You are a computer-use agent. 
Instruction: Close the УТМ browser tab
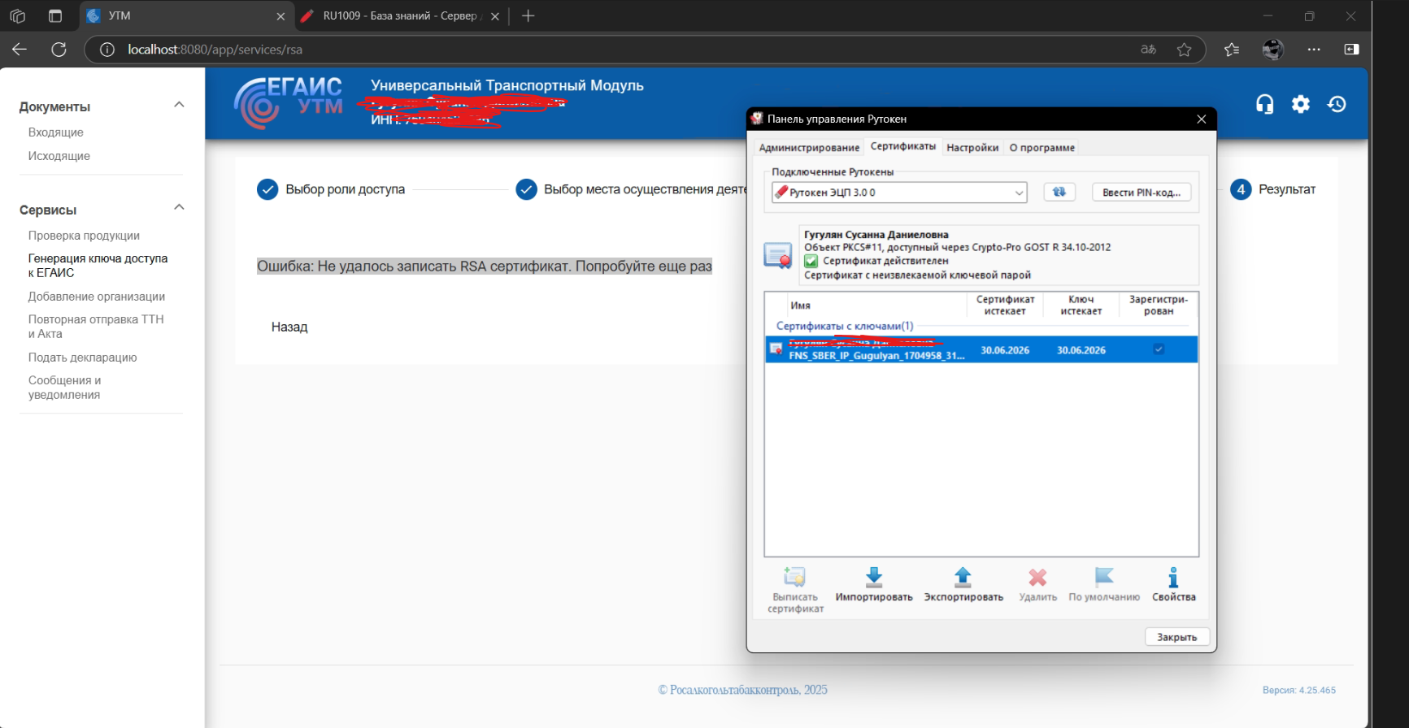280,15
